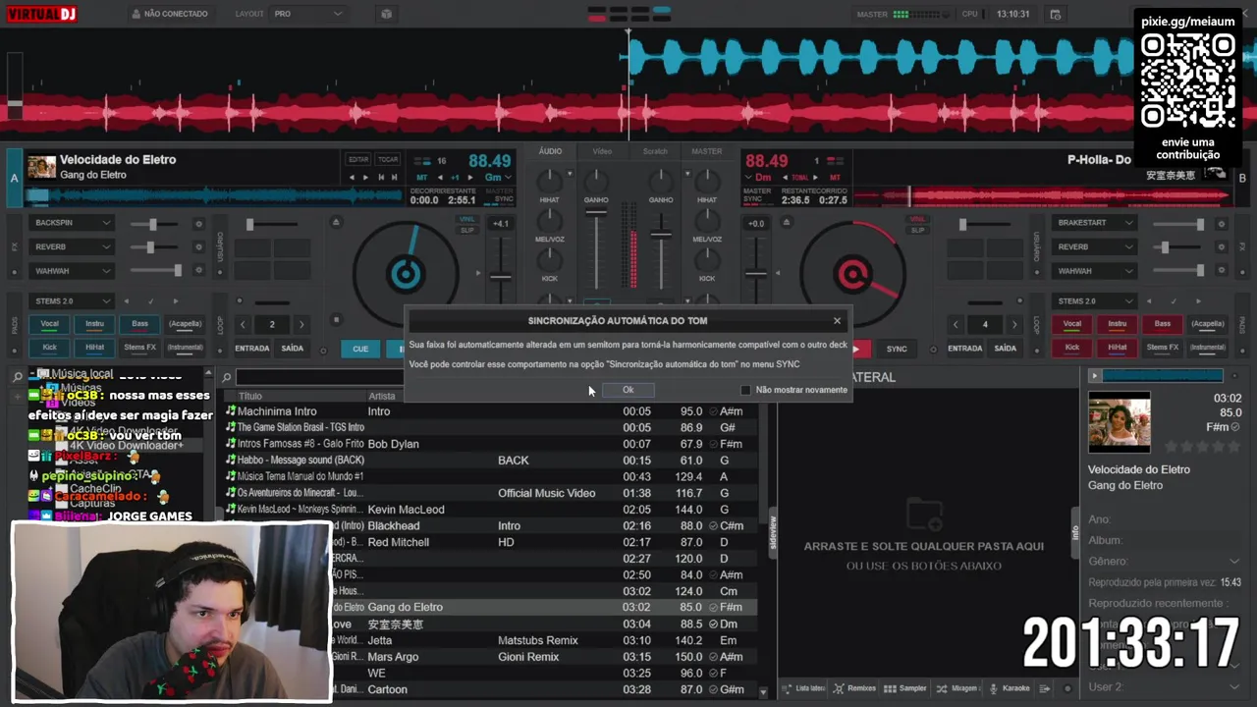1257x707 pixels.
Task: Click SAÍDA loop-out on deck B
Action: (x=1006, y=349)
